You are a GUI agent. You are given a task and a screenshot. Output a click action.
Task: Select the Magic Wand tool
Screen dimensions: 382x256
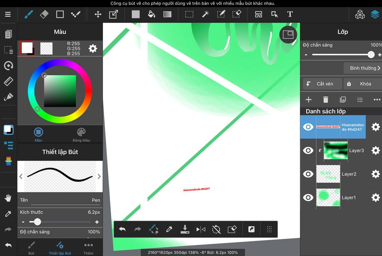pos(205,14)
